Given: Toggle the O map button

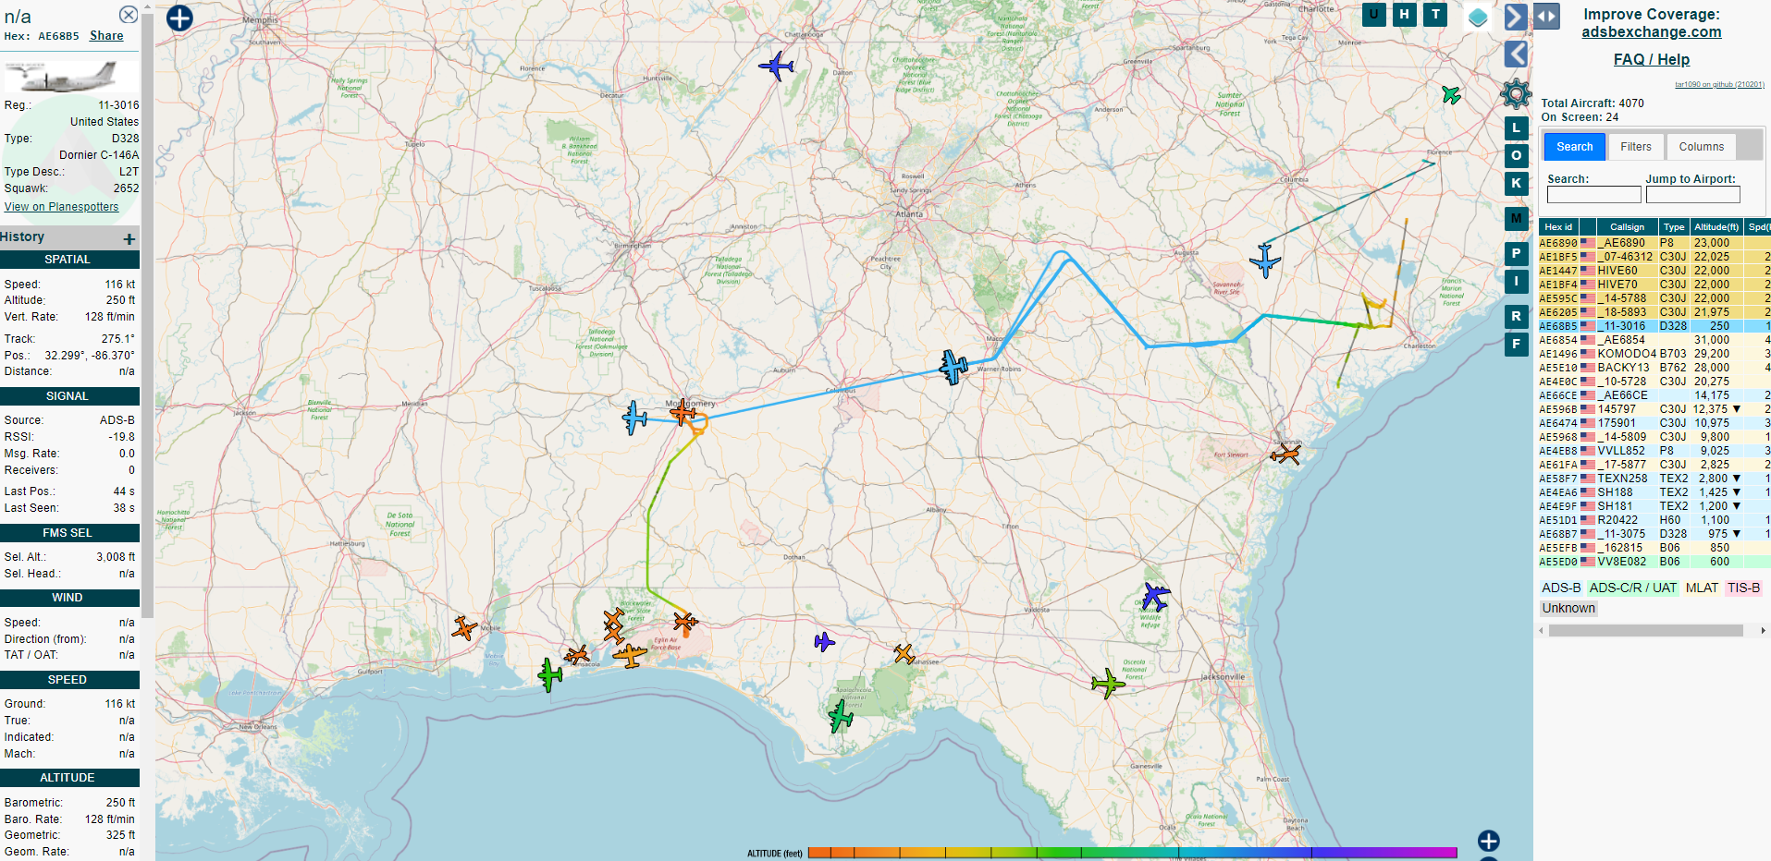Looking at the screenshot, I should pos(1516,155).
